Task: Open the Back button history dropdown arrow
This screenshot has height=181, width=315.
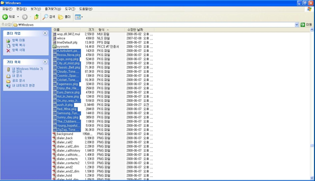Action: [x=18, y=17]
